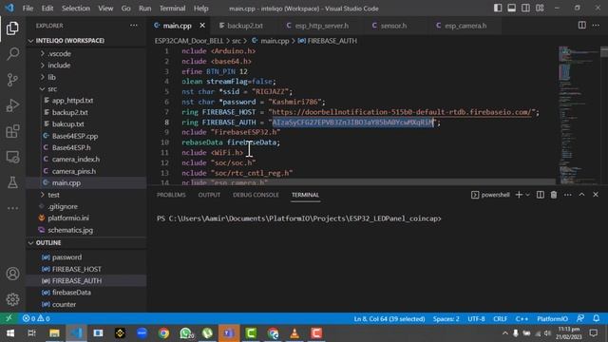This screenshot has height=342, width=608.
Task: Create a new terminal
Action: (519, 195)
